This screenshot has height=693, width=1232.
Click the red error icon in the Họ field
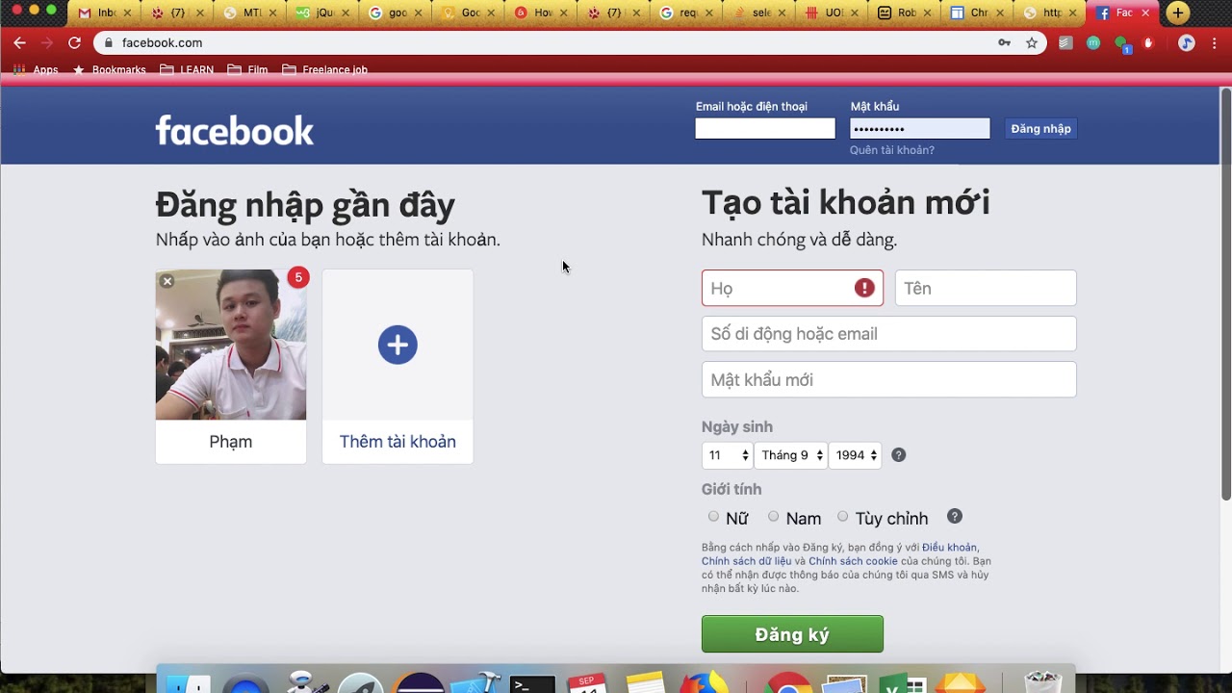coord(864,288)
